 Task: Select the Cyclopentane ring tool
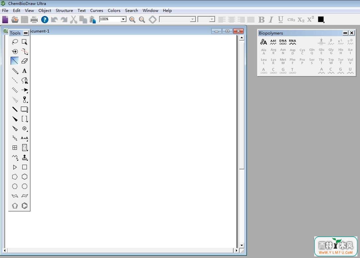tap(15, 177)
